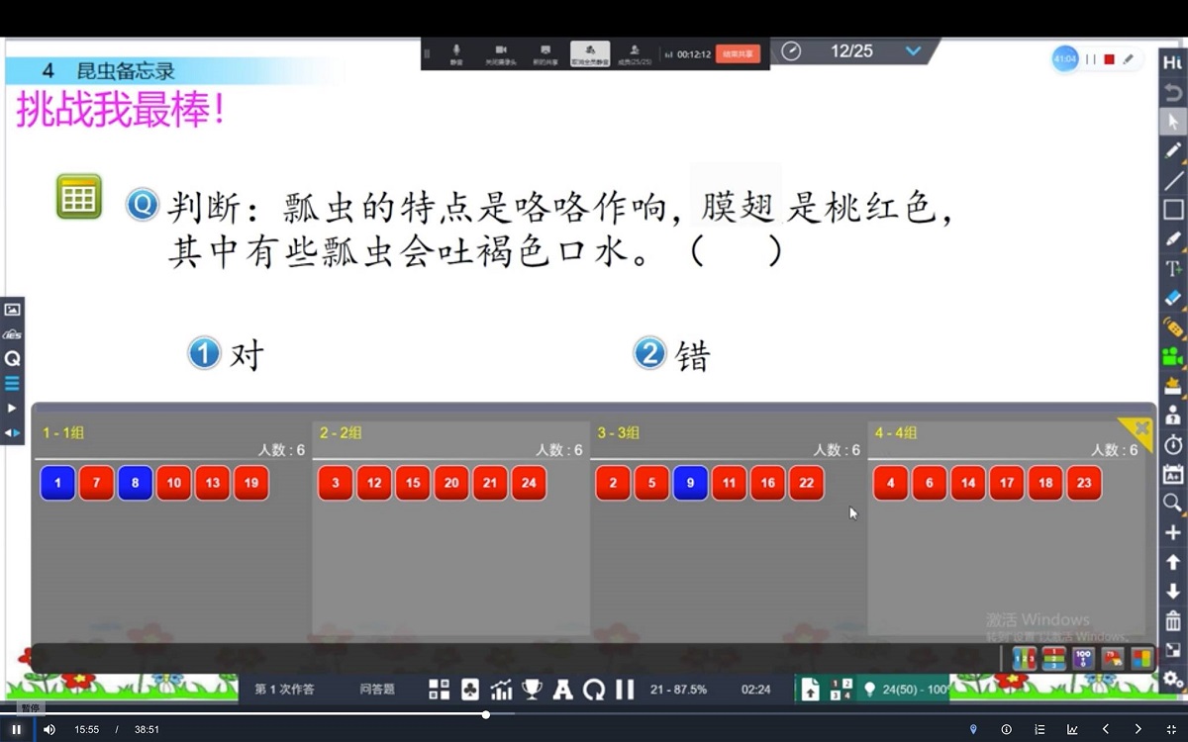Screen dimensions: 1188x742
Task: Select the eraser tool in right toolbar
Action: click(1173, 297)
